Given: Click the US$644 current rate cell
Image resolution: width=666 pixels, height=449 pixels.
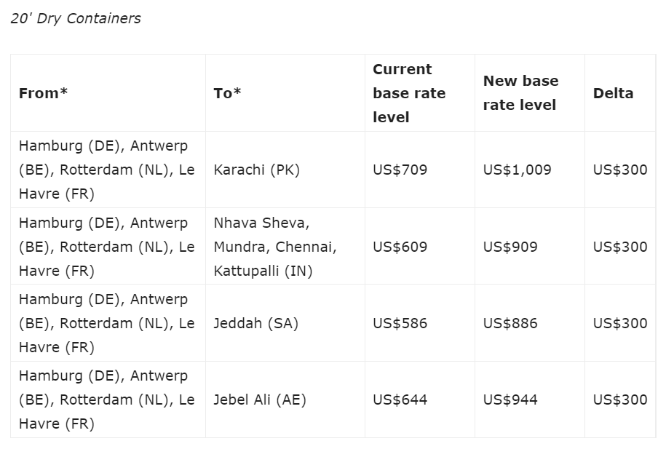Looking at the screenshot, I should (x=400, y=400).
